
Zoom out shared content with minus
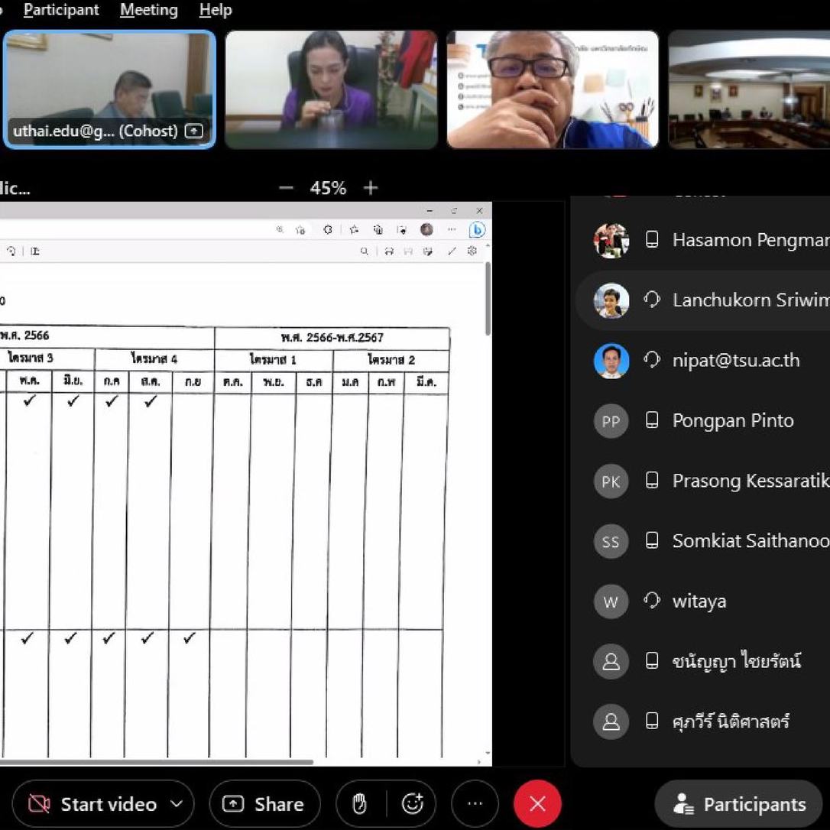pyautogui.click(x=286, y=188)
